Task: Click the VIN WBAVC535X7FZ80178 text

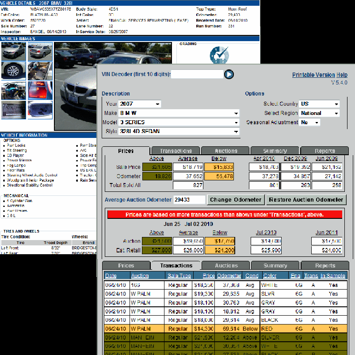Action: click(50, 9)
